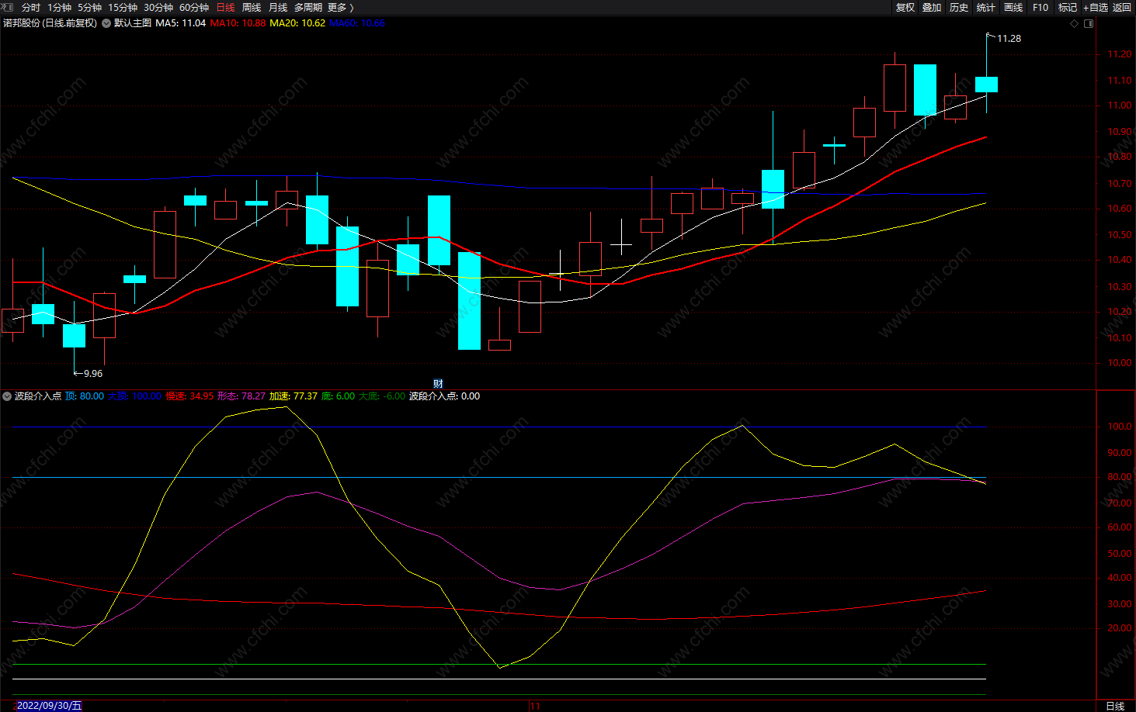This screenshot has width=1136, height=712.
Task: Click 波段介入点: 0.00 value
Action: [445, 396]
